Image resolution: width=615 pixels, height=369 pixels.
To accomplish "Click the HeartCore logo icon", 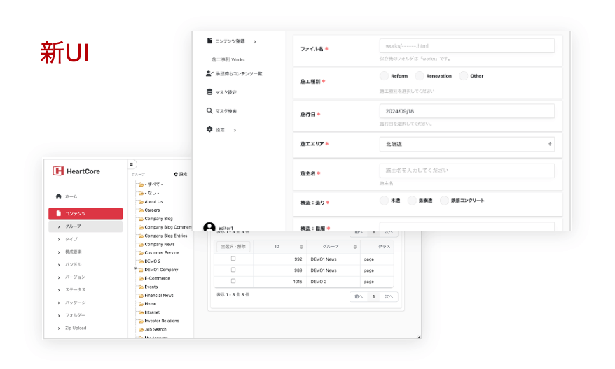I will tap(59, 171).
